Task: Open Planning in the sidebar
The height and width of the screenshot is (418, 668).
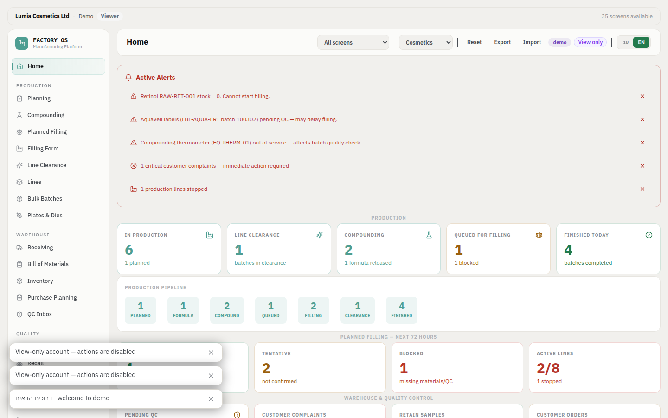Action: point(58,98)
